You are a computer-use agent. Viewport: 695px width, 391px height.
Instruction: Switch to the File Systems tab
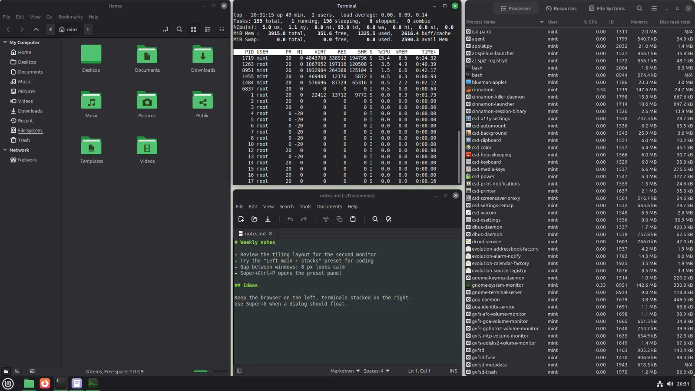click(607, 8)
